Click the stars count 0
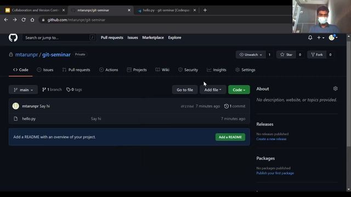 click(x=300, y=55)
